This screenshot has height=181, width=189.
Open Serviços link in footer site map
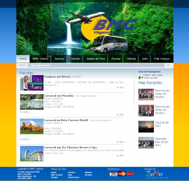[88, 175]
